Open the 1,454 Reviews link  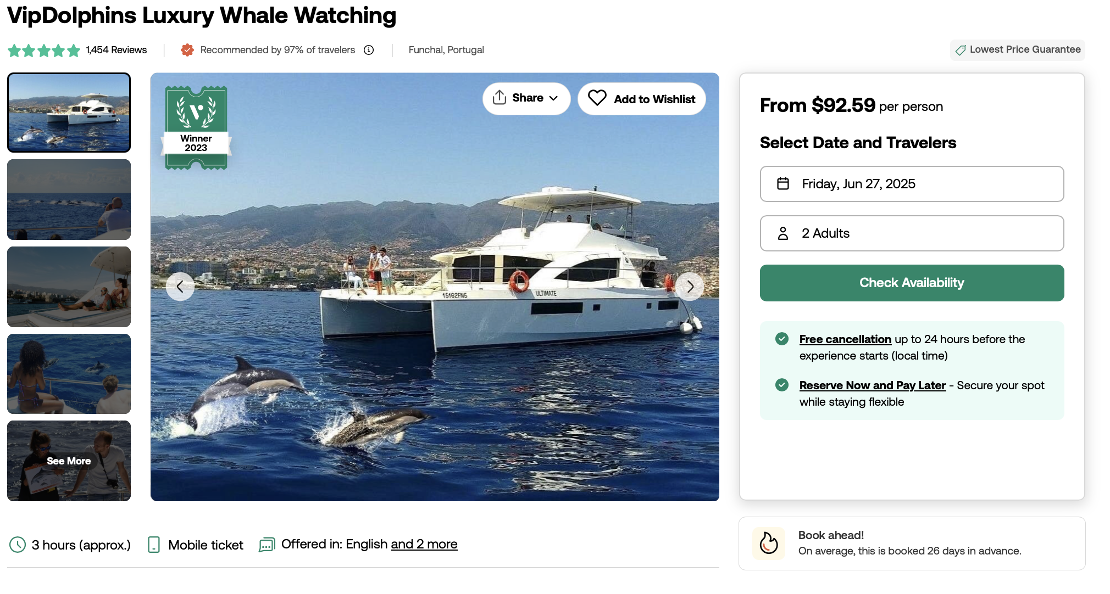116,50
